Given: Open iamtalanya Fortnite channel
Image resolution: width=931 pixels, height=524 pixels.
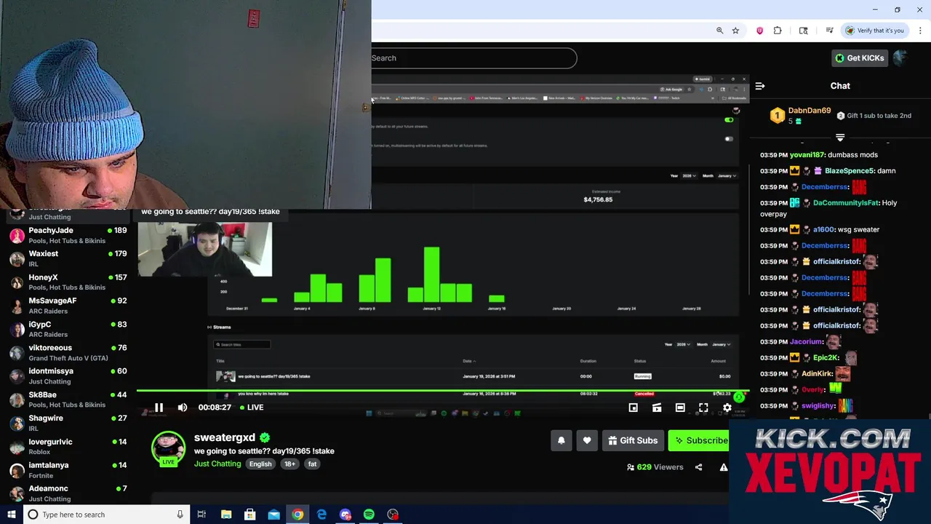Looking at the screenshot, I should coord(69,470).
